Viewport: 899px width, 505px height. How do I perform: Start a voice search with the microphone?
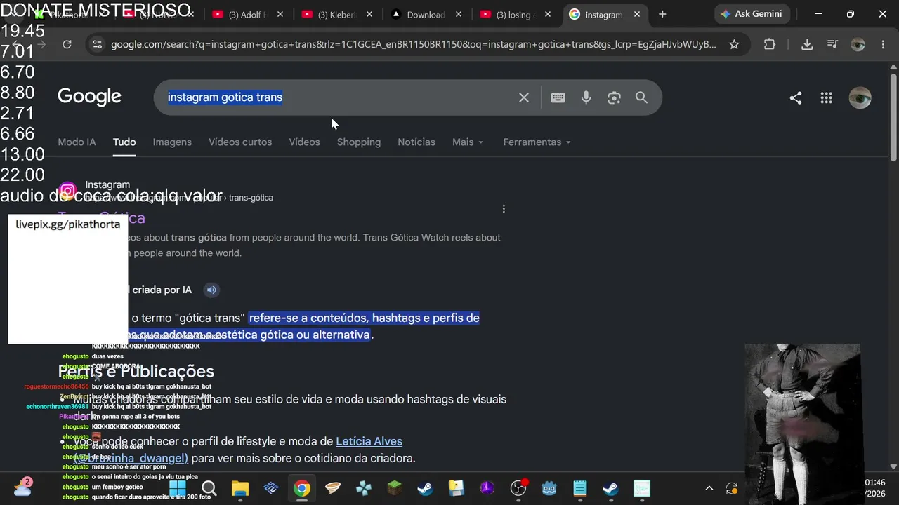coord(586,97)
